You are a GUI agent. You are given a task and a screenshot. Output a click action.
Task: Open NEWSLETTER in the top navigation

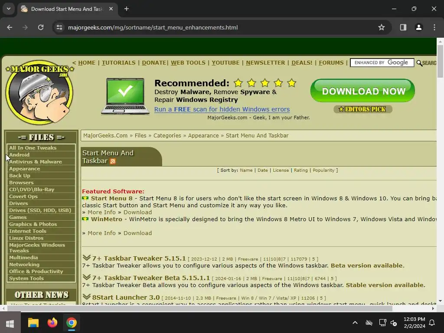point(265,63)
